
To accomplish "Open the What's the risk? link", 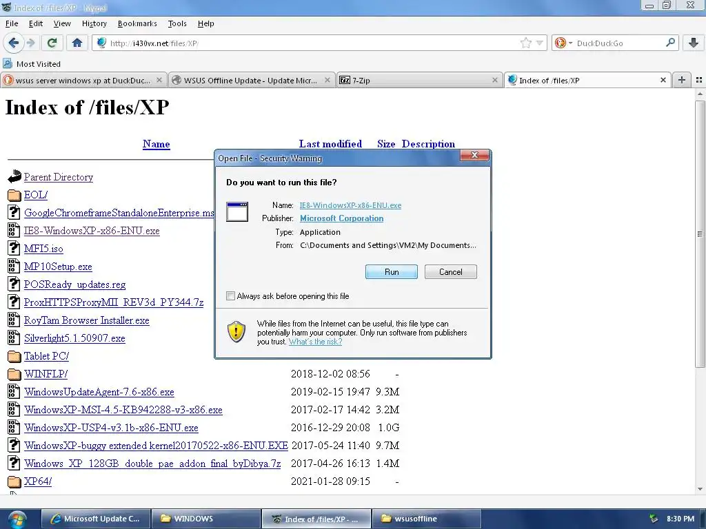I will click(x=315, y=342).
